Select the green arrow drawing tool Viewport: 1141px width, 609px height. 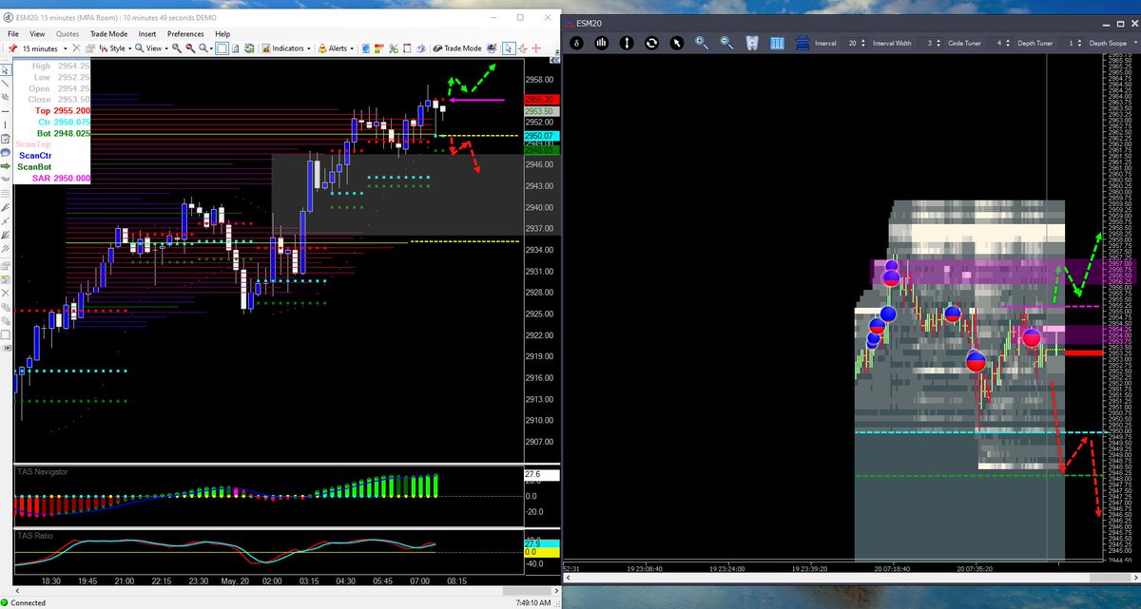(6, 166)
